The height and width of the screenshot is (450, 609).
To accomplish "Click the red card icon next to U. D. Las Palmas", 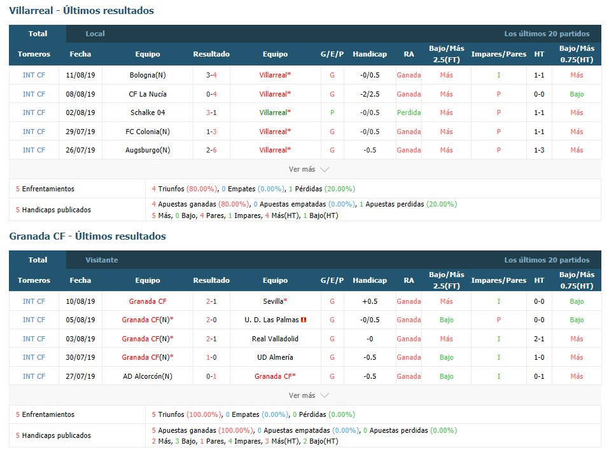I will tap(304, 320).
